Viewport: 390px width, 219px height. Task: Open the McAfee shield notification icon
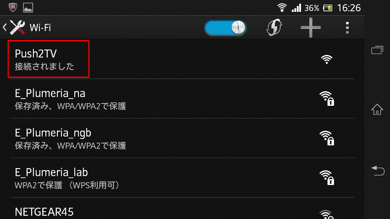13,8
